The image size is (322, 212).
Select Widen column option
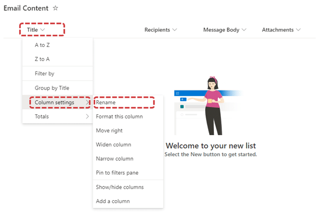coord(128,145)
